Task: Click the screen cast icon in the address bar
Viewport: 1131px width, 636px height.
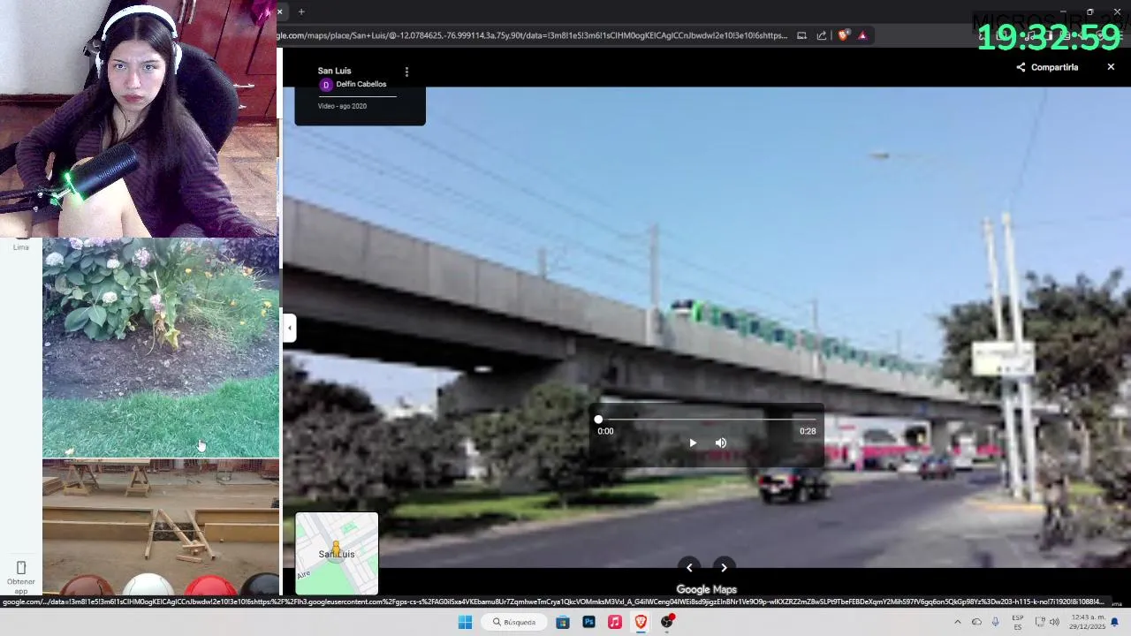Action: coord(801,35)
